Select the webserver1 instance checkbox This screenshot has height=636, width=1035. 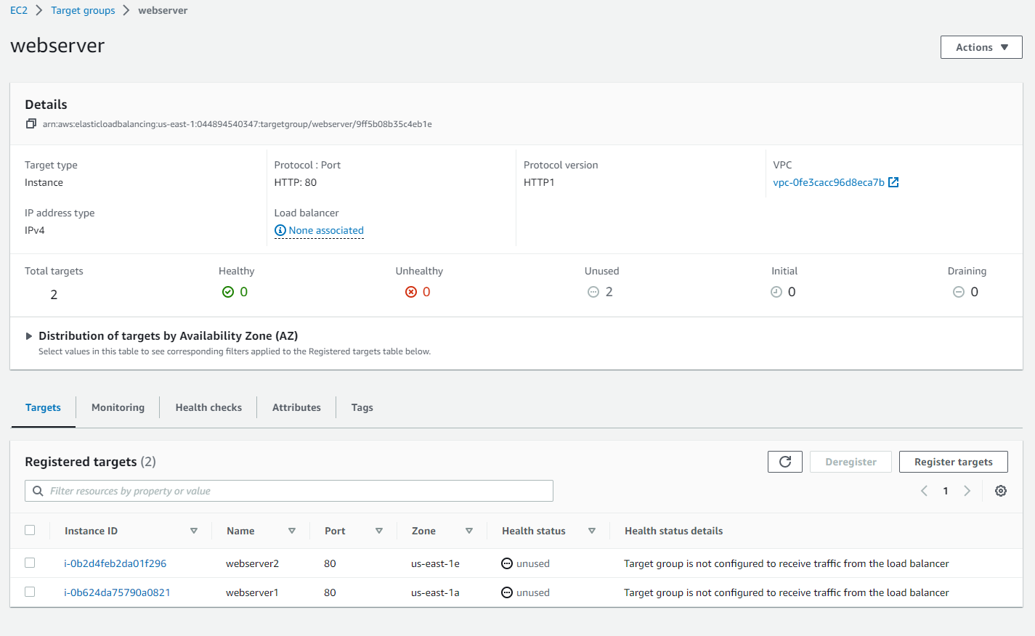tap(30, 592)
